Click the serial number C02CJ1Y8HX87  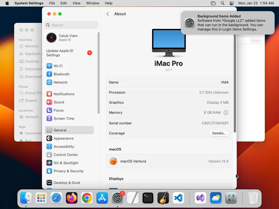215,123
